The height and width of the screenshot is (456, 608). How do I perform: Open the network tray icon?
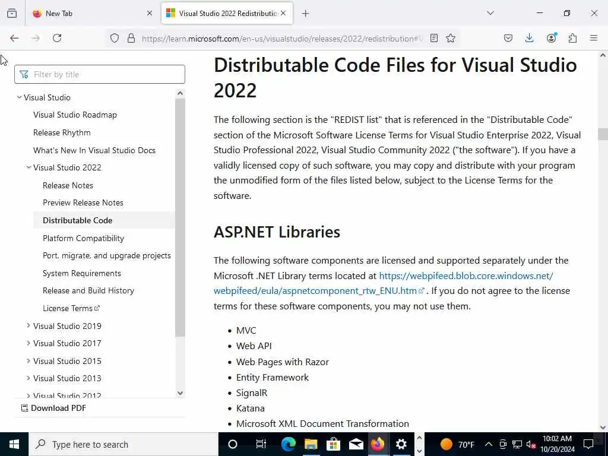(517, 444)
